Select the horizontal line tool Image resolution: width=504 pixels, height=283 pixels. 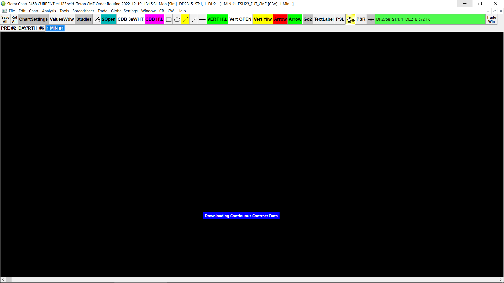click(x=202, y=19)
